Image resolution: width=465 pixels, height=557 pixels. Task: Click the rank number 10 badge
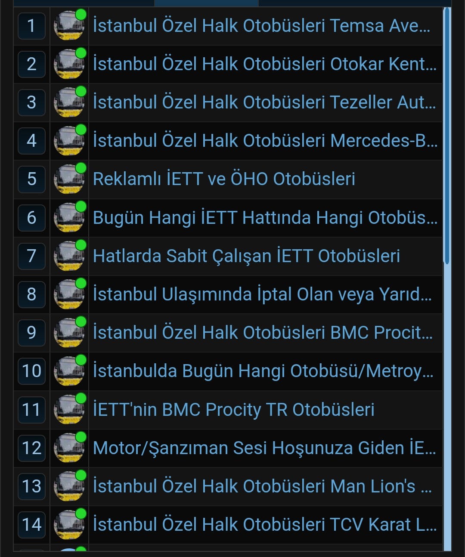[x=31, y=371]
